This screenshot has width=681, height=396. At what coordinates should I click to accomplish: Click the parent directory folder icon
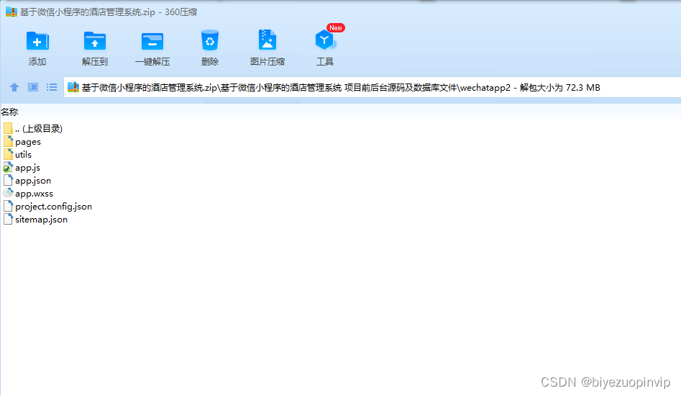tap(8, 128)
